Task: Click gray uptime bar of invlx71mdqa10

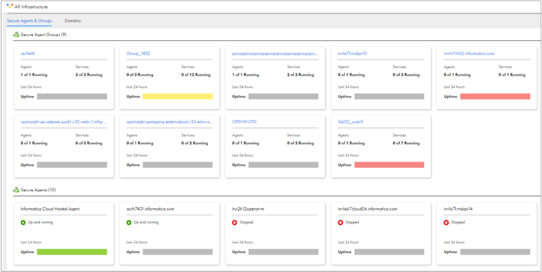Action: 389,97
